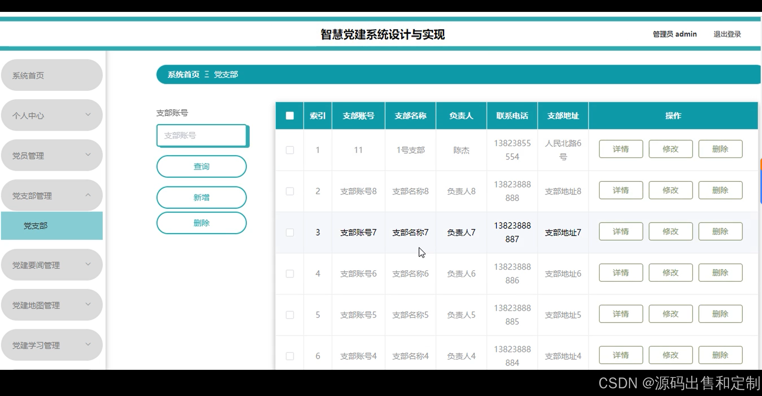Expand the 党员管理 menu chevron
762x396 pixels.
pos(88,155)
